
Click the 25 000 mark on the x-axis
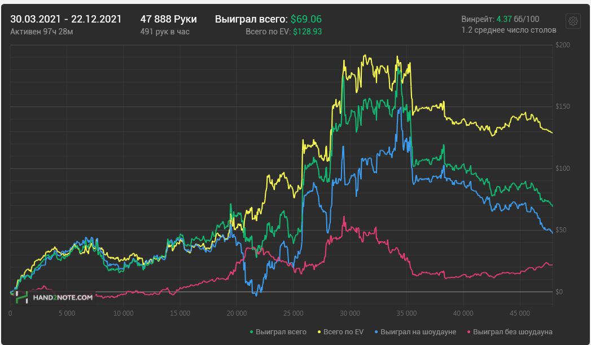[293, 312]
